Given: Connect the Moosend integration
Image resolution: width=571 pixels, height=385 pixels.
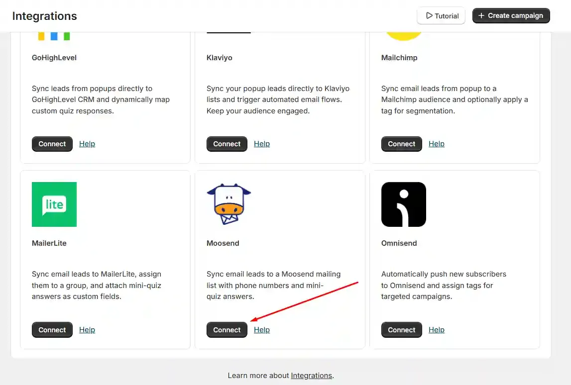Looking at the screenshot, I should [227, 330].
